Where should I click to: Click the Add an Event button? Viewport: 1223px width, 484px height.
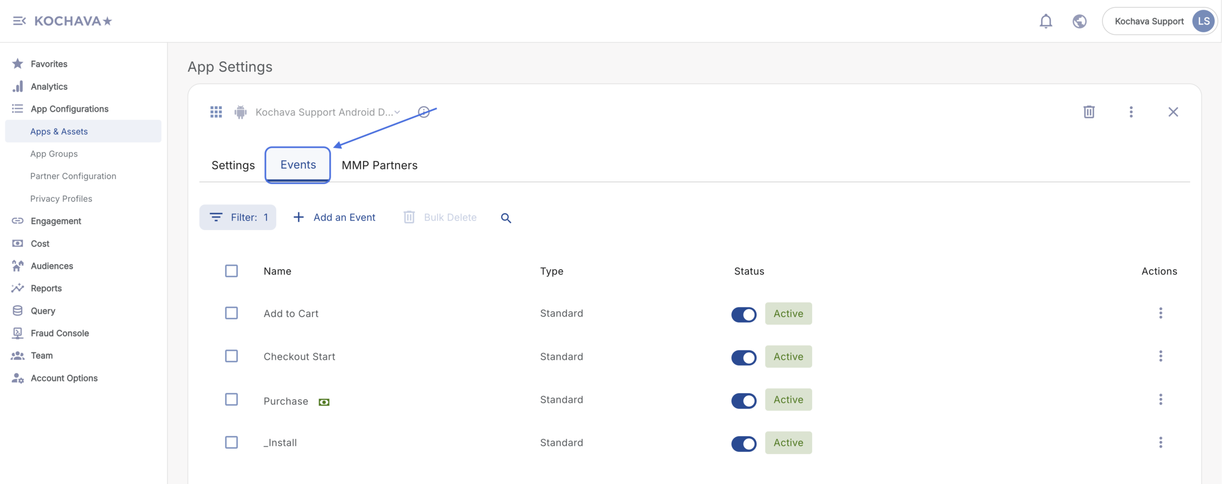[334, 218]
